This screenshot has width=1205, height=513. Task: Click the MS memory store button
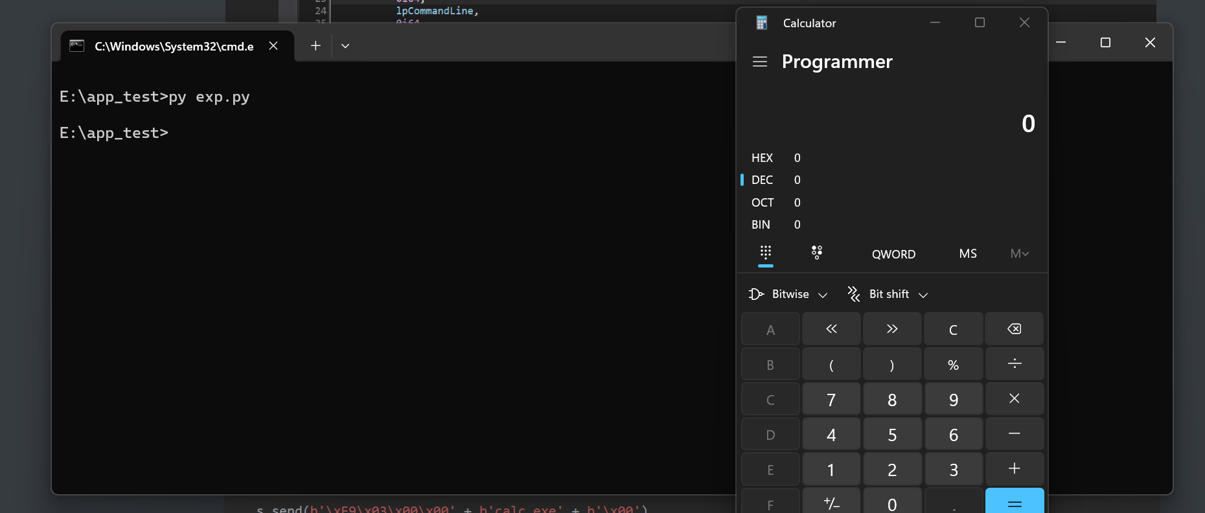tap(968, 254)
